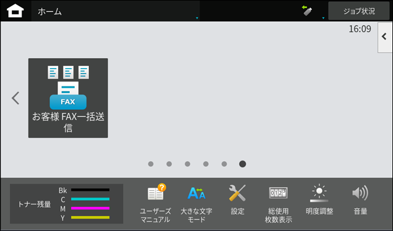The height and width of the screenshot is (231, 393).
Task: Open the ユーザーズマニュアル user manual icon
Action: (155, 203)
